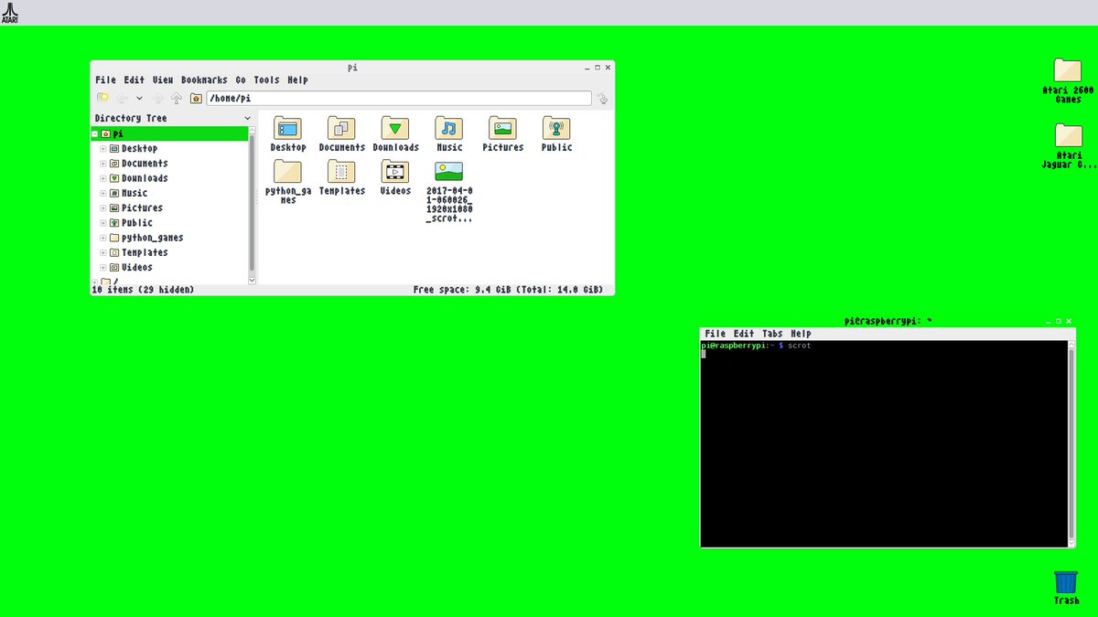
Task: Click the new tab toolbar icon
Action: [x=103, y=98]
